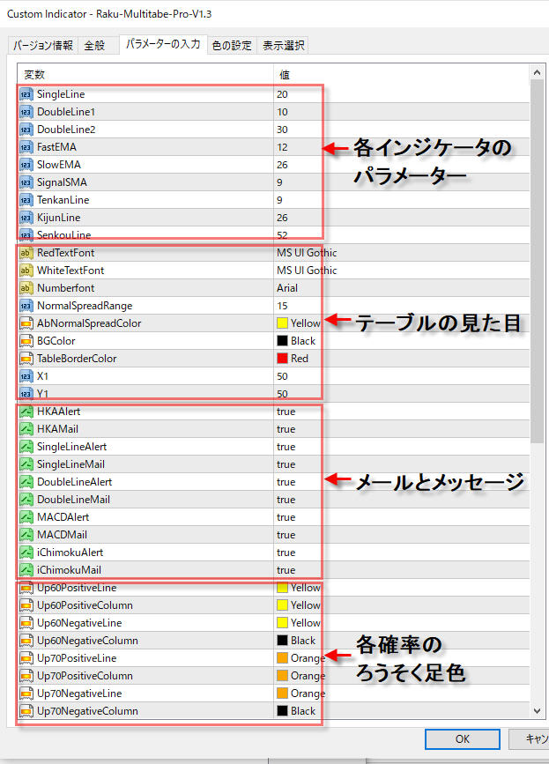The width and height of the screenshot is (549, 764).
Task: Click the color icon beside BGColor
Action: pos(26,341)
